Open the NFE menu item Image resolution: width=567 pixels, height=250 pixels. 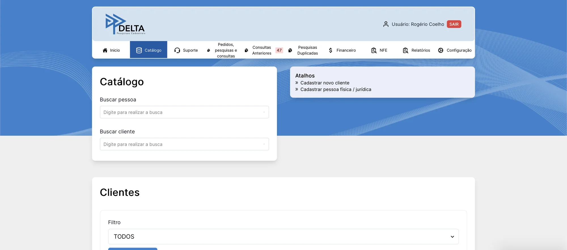coord(379,50)
